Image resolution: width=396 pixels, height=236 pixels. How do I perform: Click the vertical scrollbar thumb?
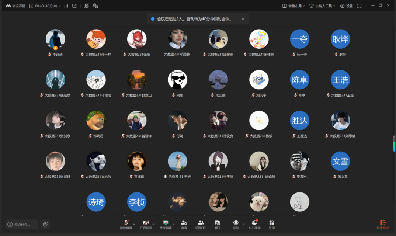coord(394,143)
